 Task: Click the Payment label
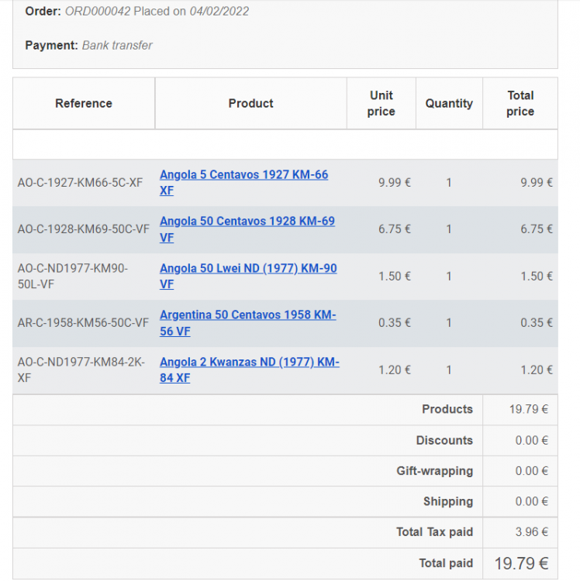coord(51,45)
